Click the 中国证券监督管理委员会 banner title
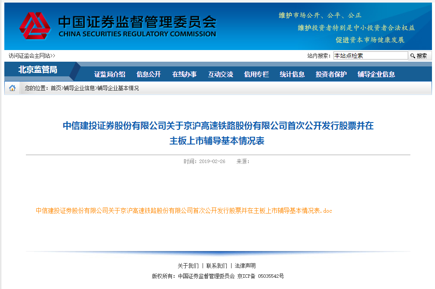This screenshot has height=289, width=435. coord(137,22)
